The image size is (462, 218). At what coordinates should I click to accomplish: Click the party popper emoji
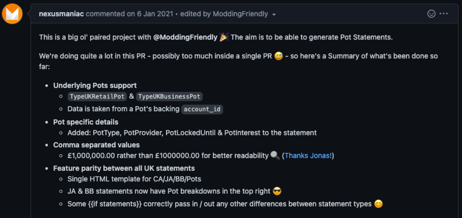[224, 37]
